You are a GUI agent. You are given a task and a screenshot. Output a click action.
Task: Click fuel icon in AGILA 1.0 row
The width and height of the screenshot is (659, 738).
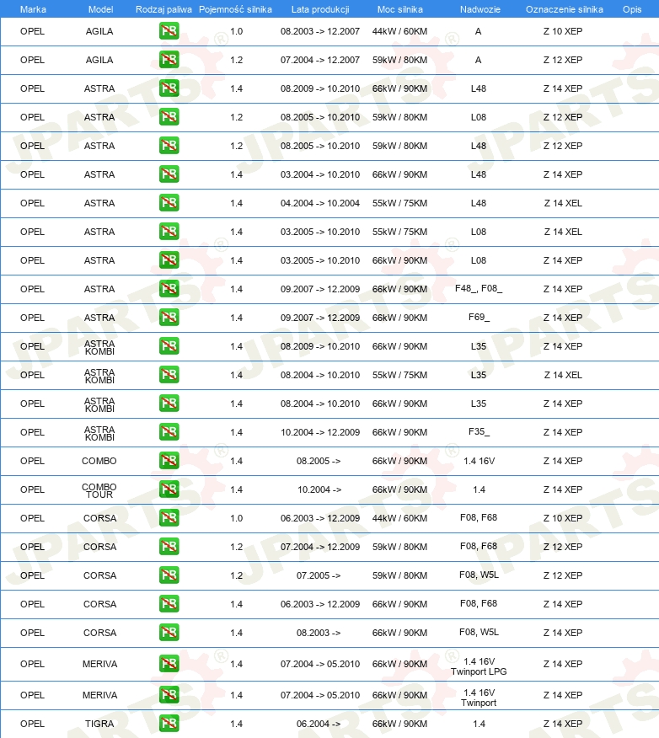click(169, 31)
